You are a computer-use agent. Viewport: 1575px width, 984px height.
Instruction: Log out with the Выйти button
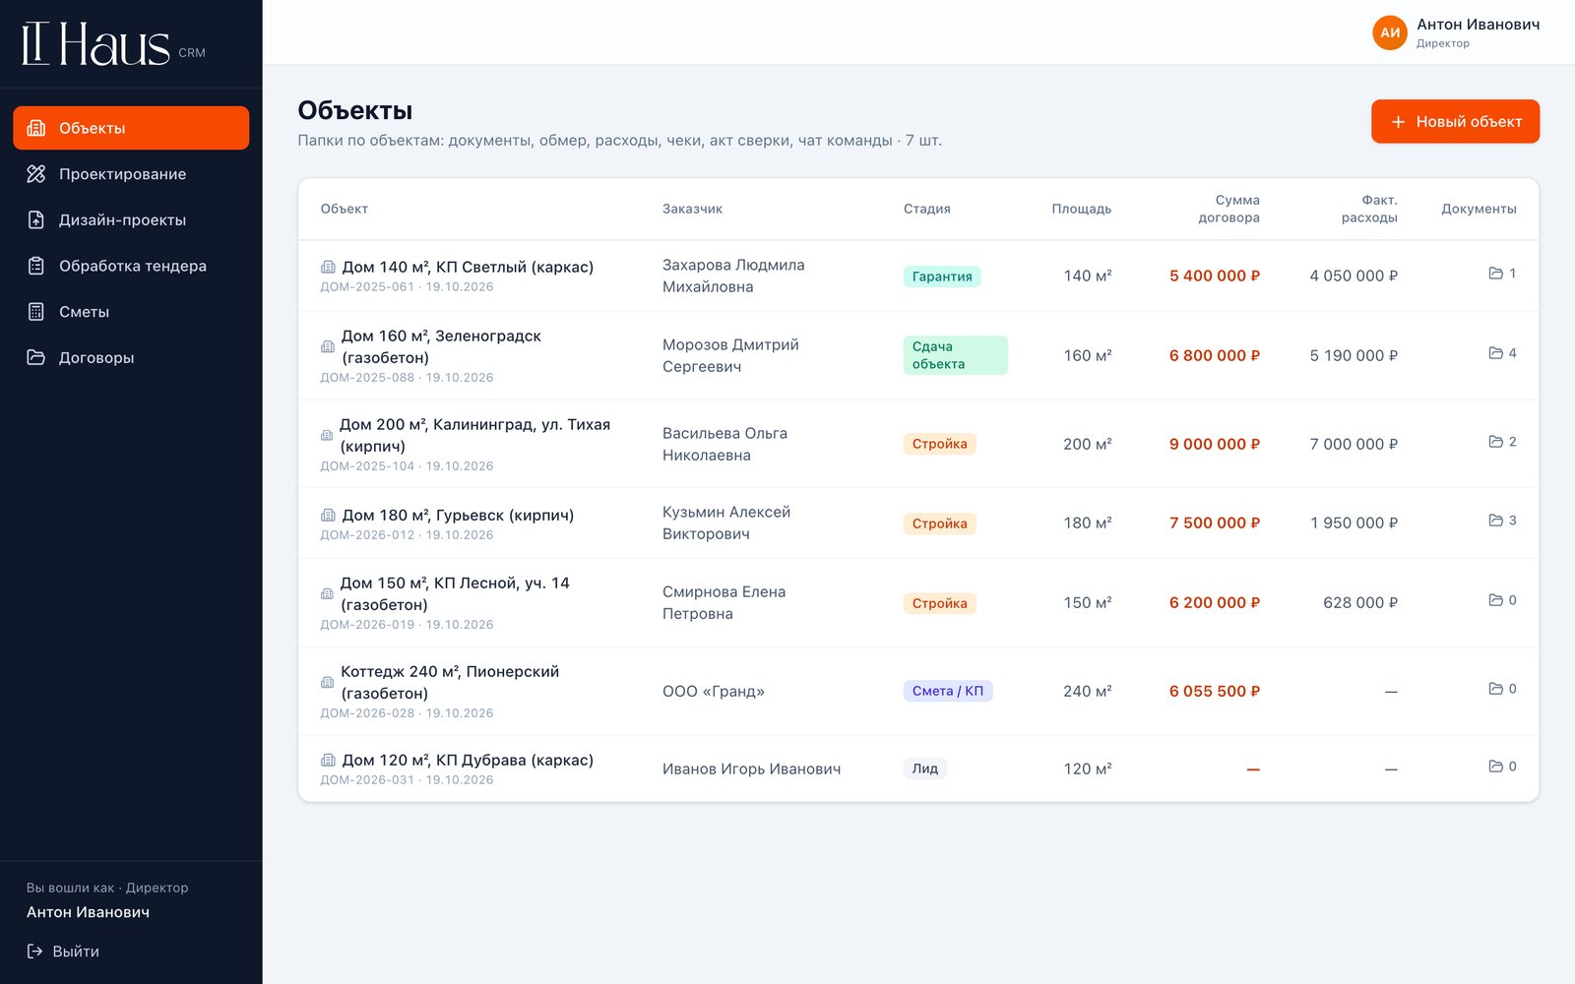click(63, 952)
